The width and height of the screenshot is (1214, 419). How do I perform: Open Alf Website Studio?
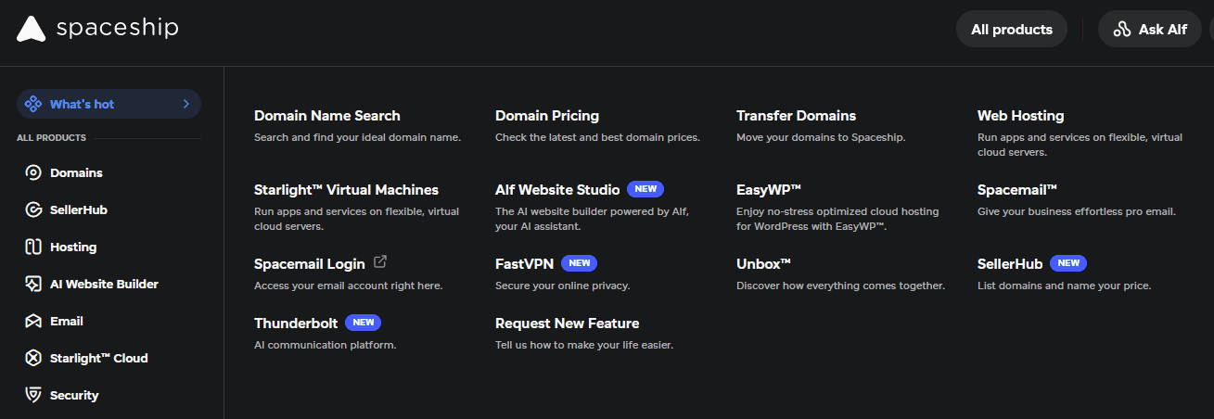[x=557, y=190]
